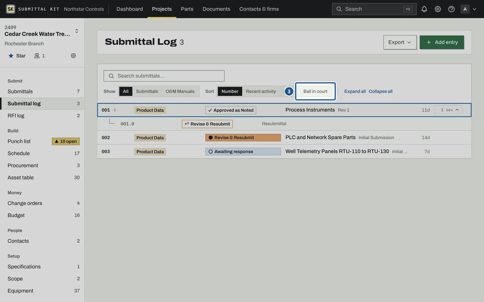Open Submittal log in sidebar
The image size is (484, 302).
pos(42,104)
